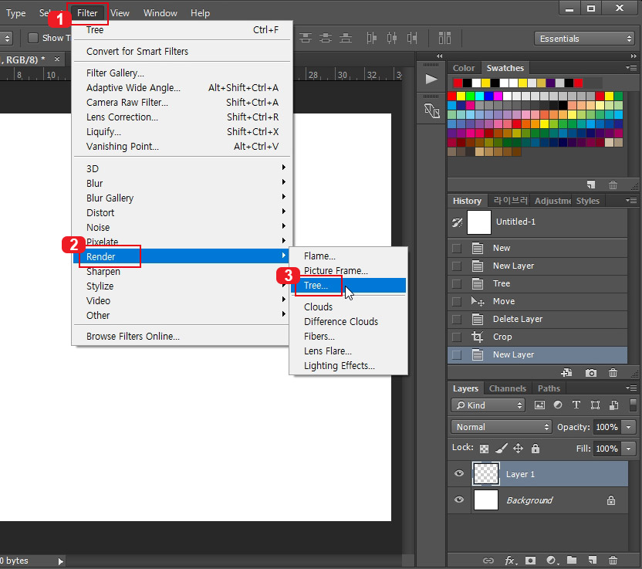Switch to the Color tab

click(x=464, y=68)
